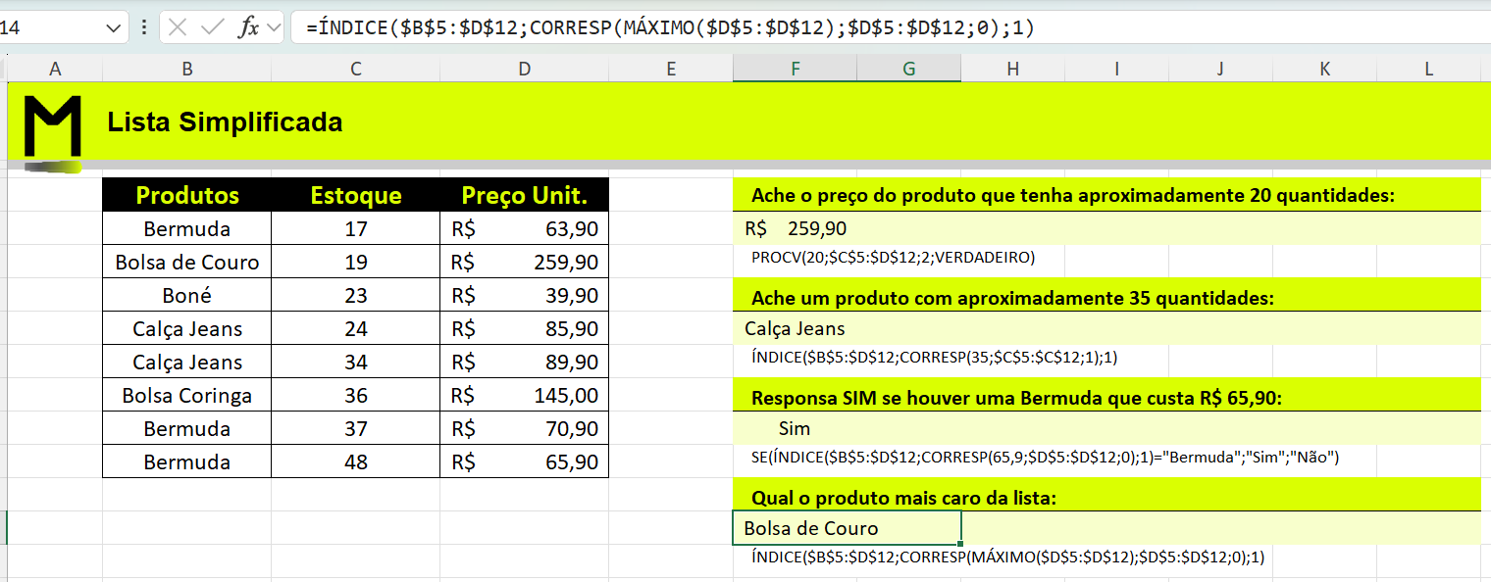Select the price cell 70,90
The image size is (1491, 582).
click(x=525, y=429)
